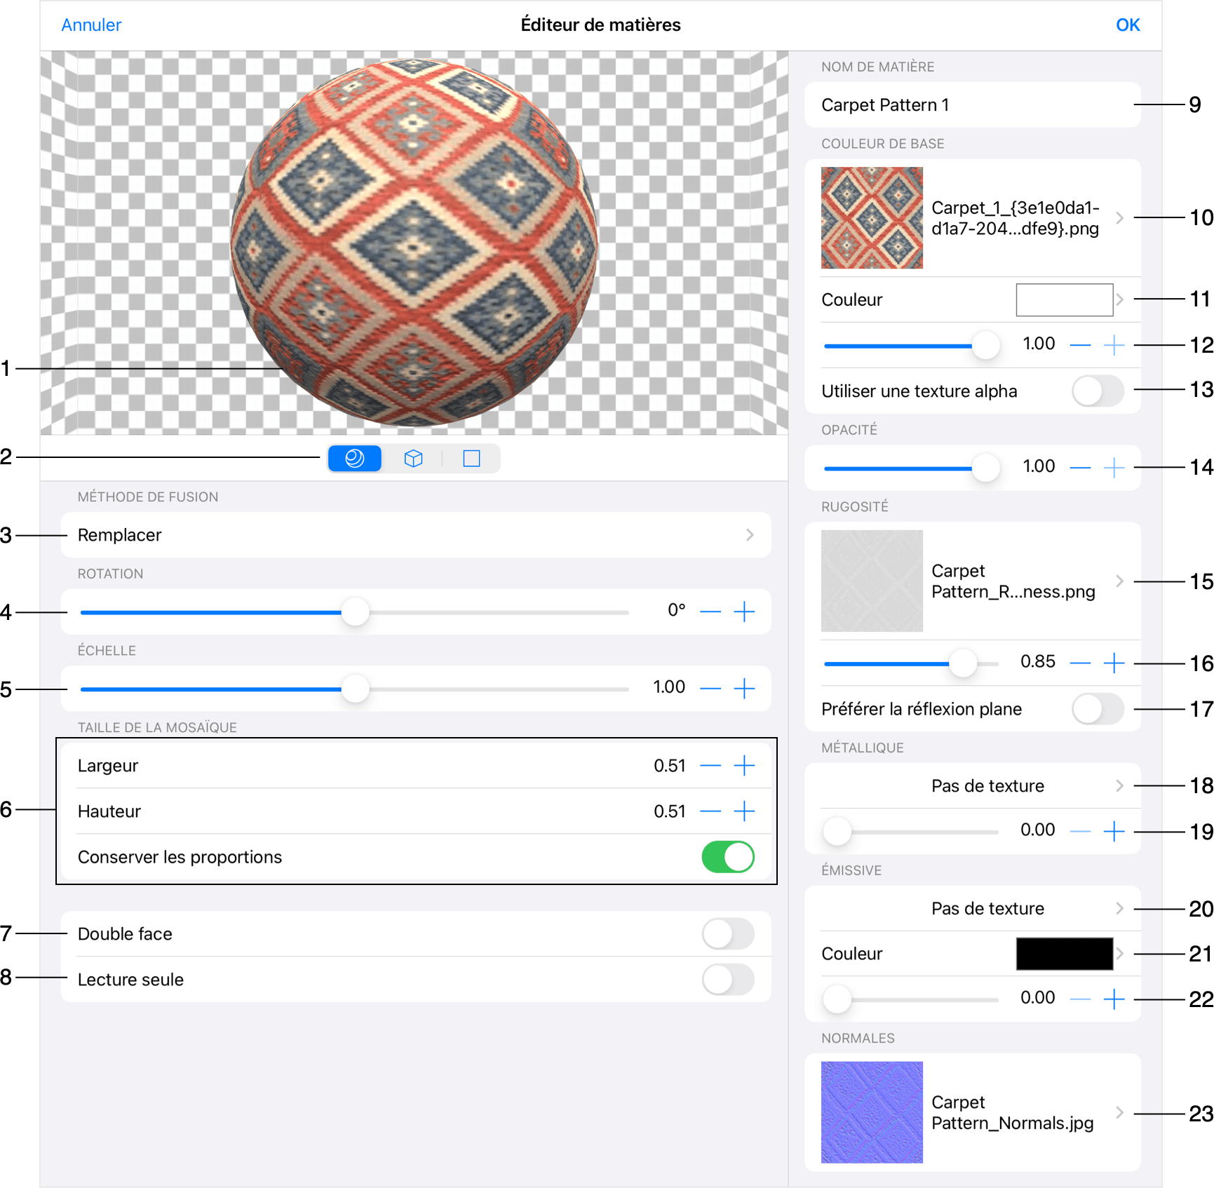Click the white base color swatch
Image resolution: width=1214 pixels, height=1188 pixels.
pos(1065,300)
